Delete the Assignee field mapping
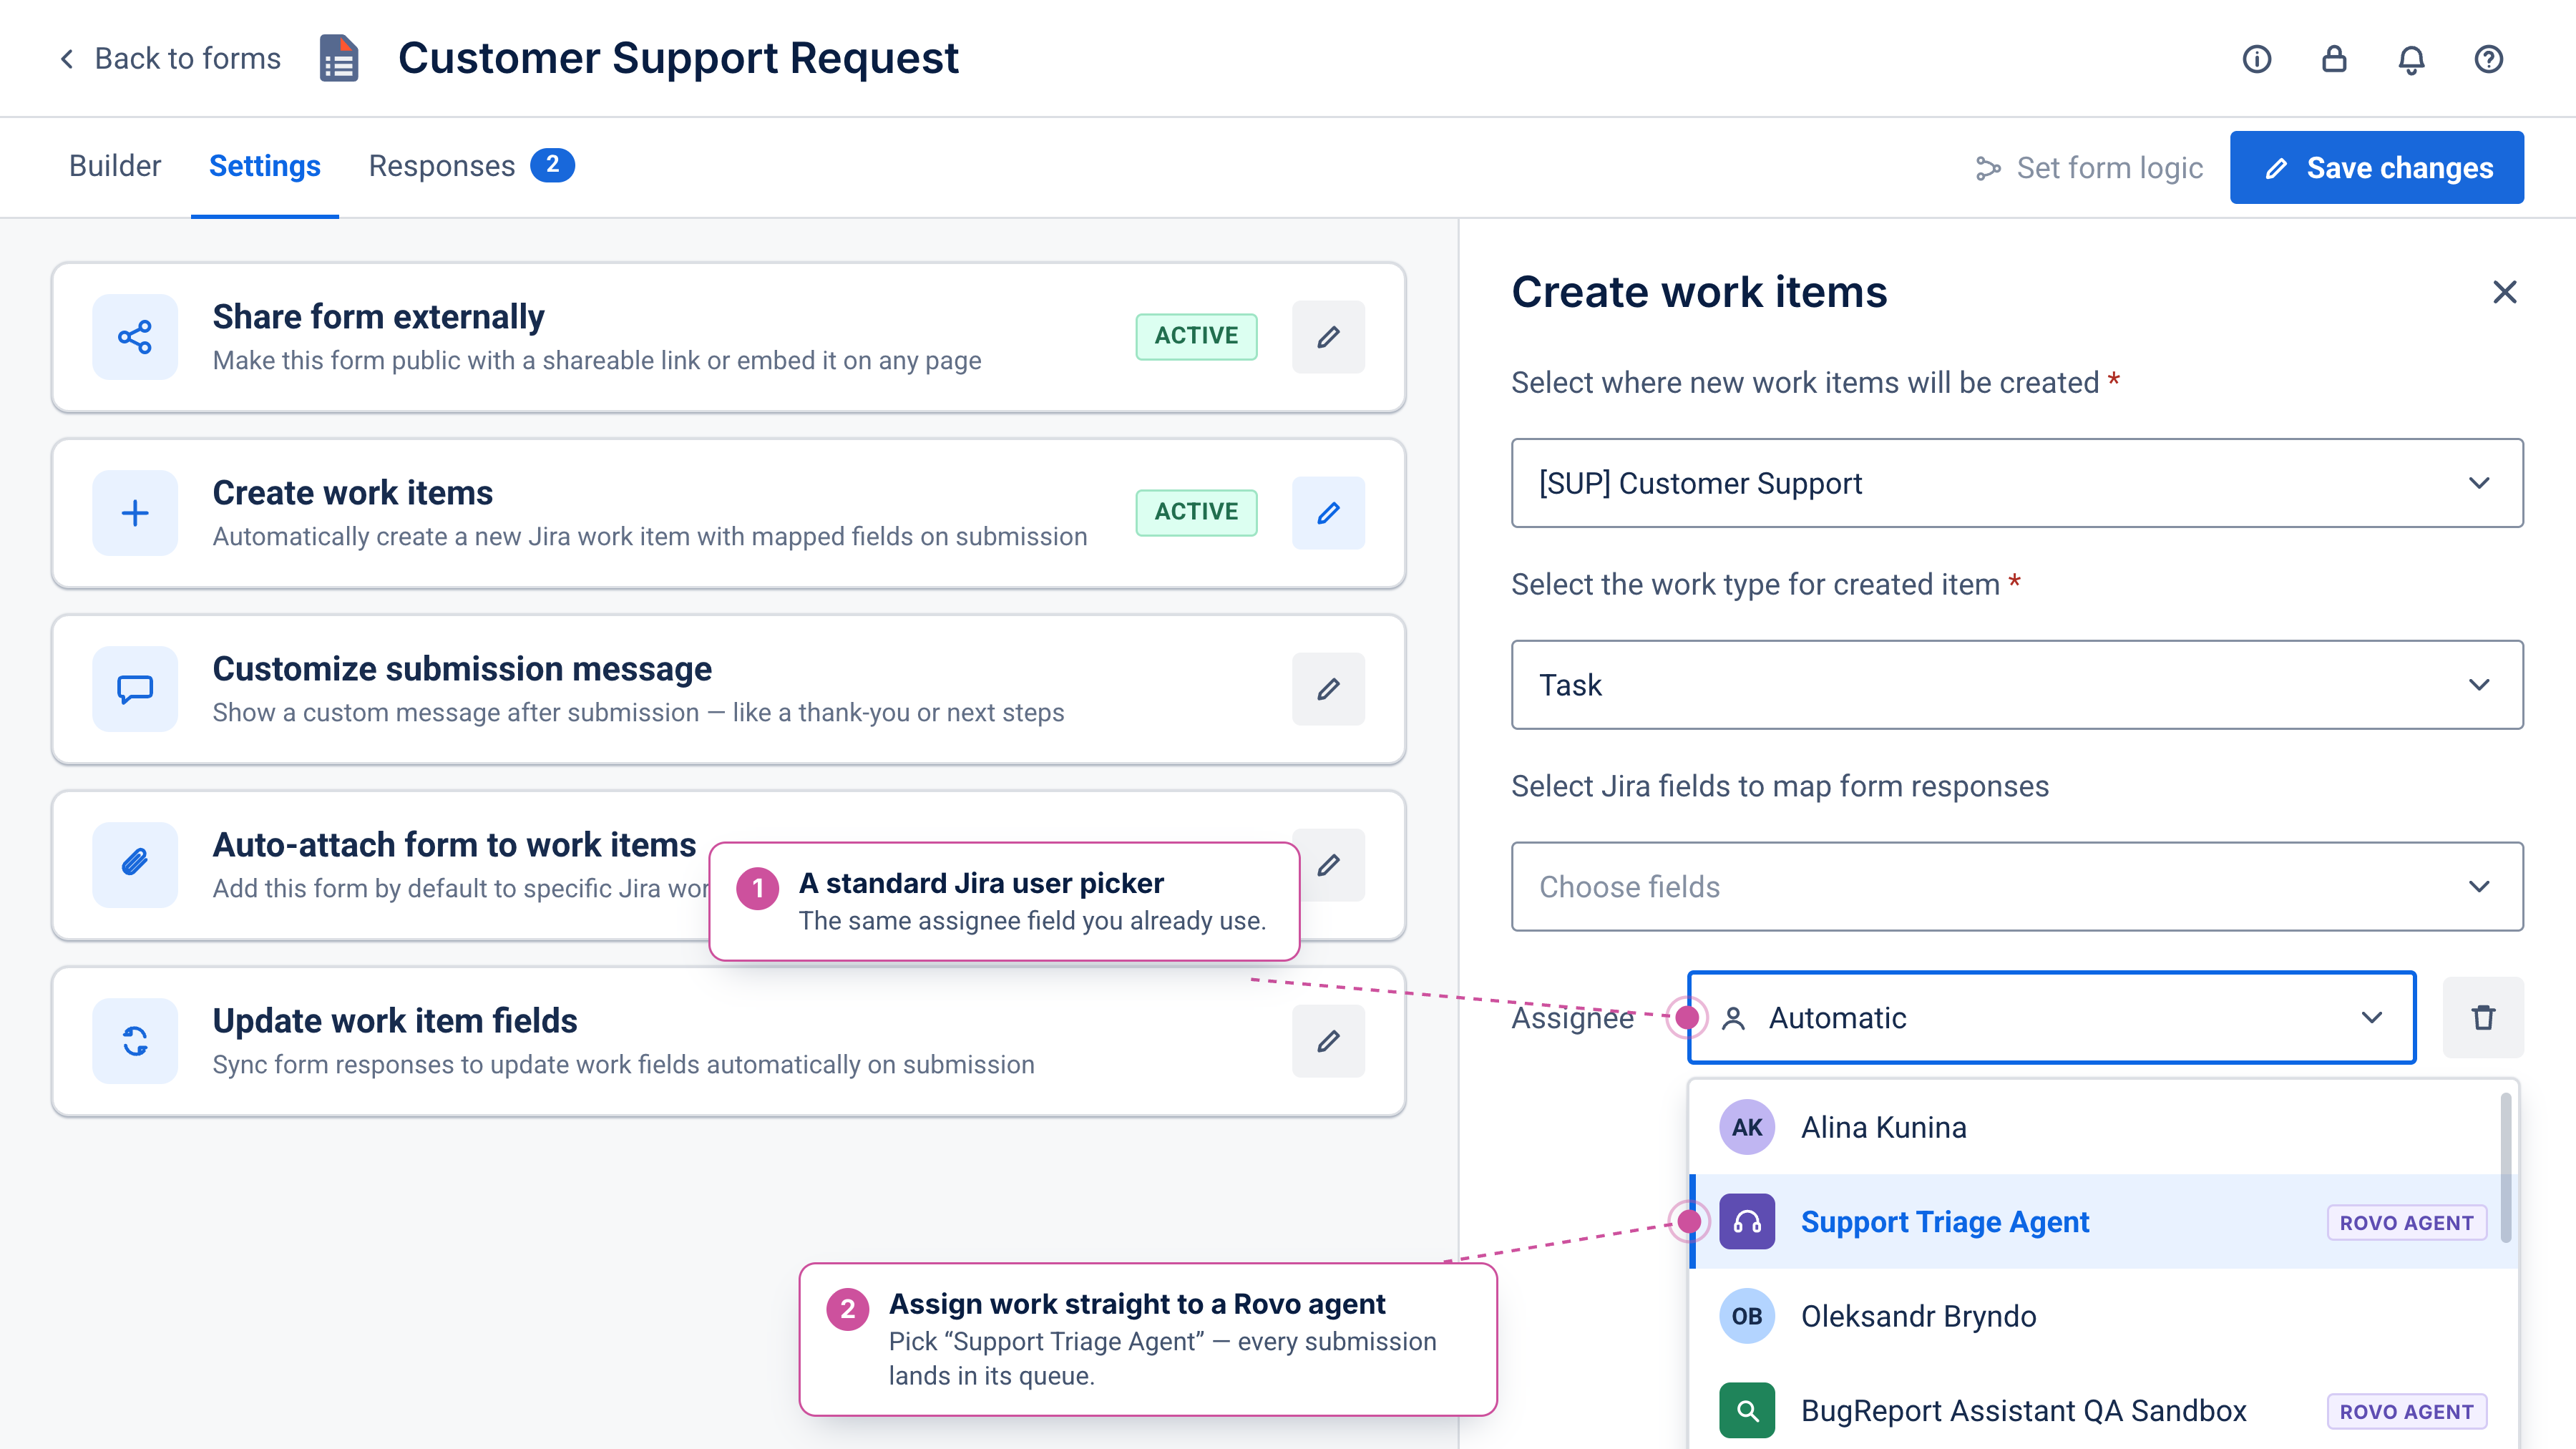Screen dimensions: 2576x1449 (2483, 1017)
